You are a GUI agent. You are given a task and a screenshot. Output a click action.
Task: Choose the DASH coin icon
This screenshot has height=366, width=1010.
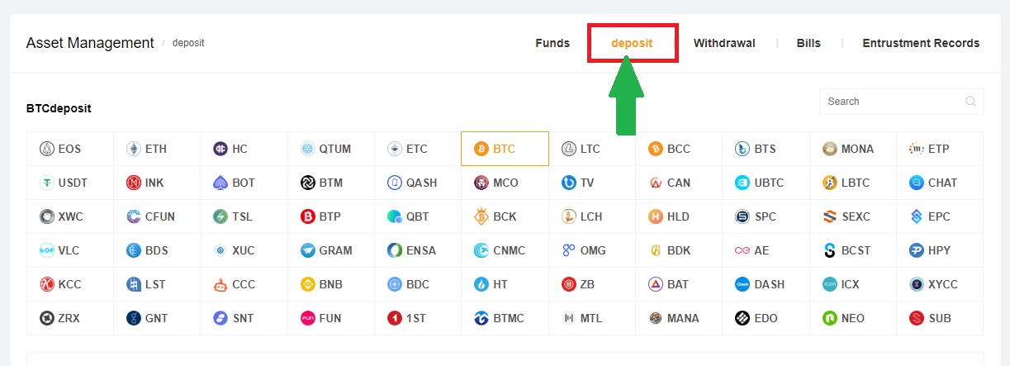(x=742, y=284)
